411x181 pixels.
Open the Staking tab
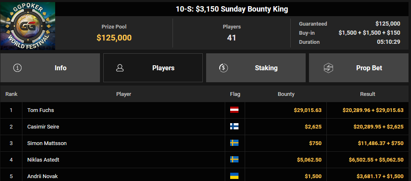point(256,68)
